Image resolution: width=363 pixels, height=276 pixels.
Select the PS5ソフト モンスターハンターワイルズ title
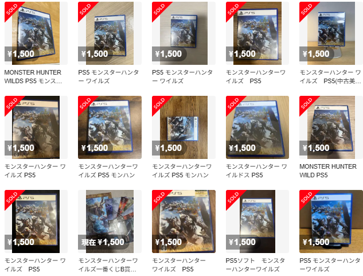point(255,265)
